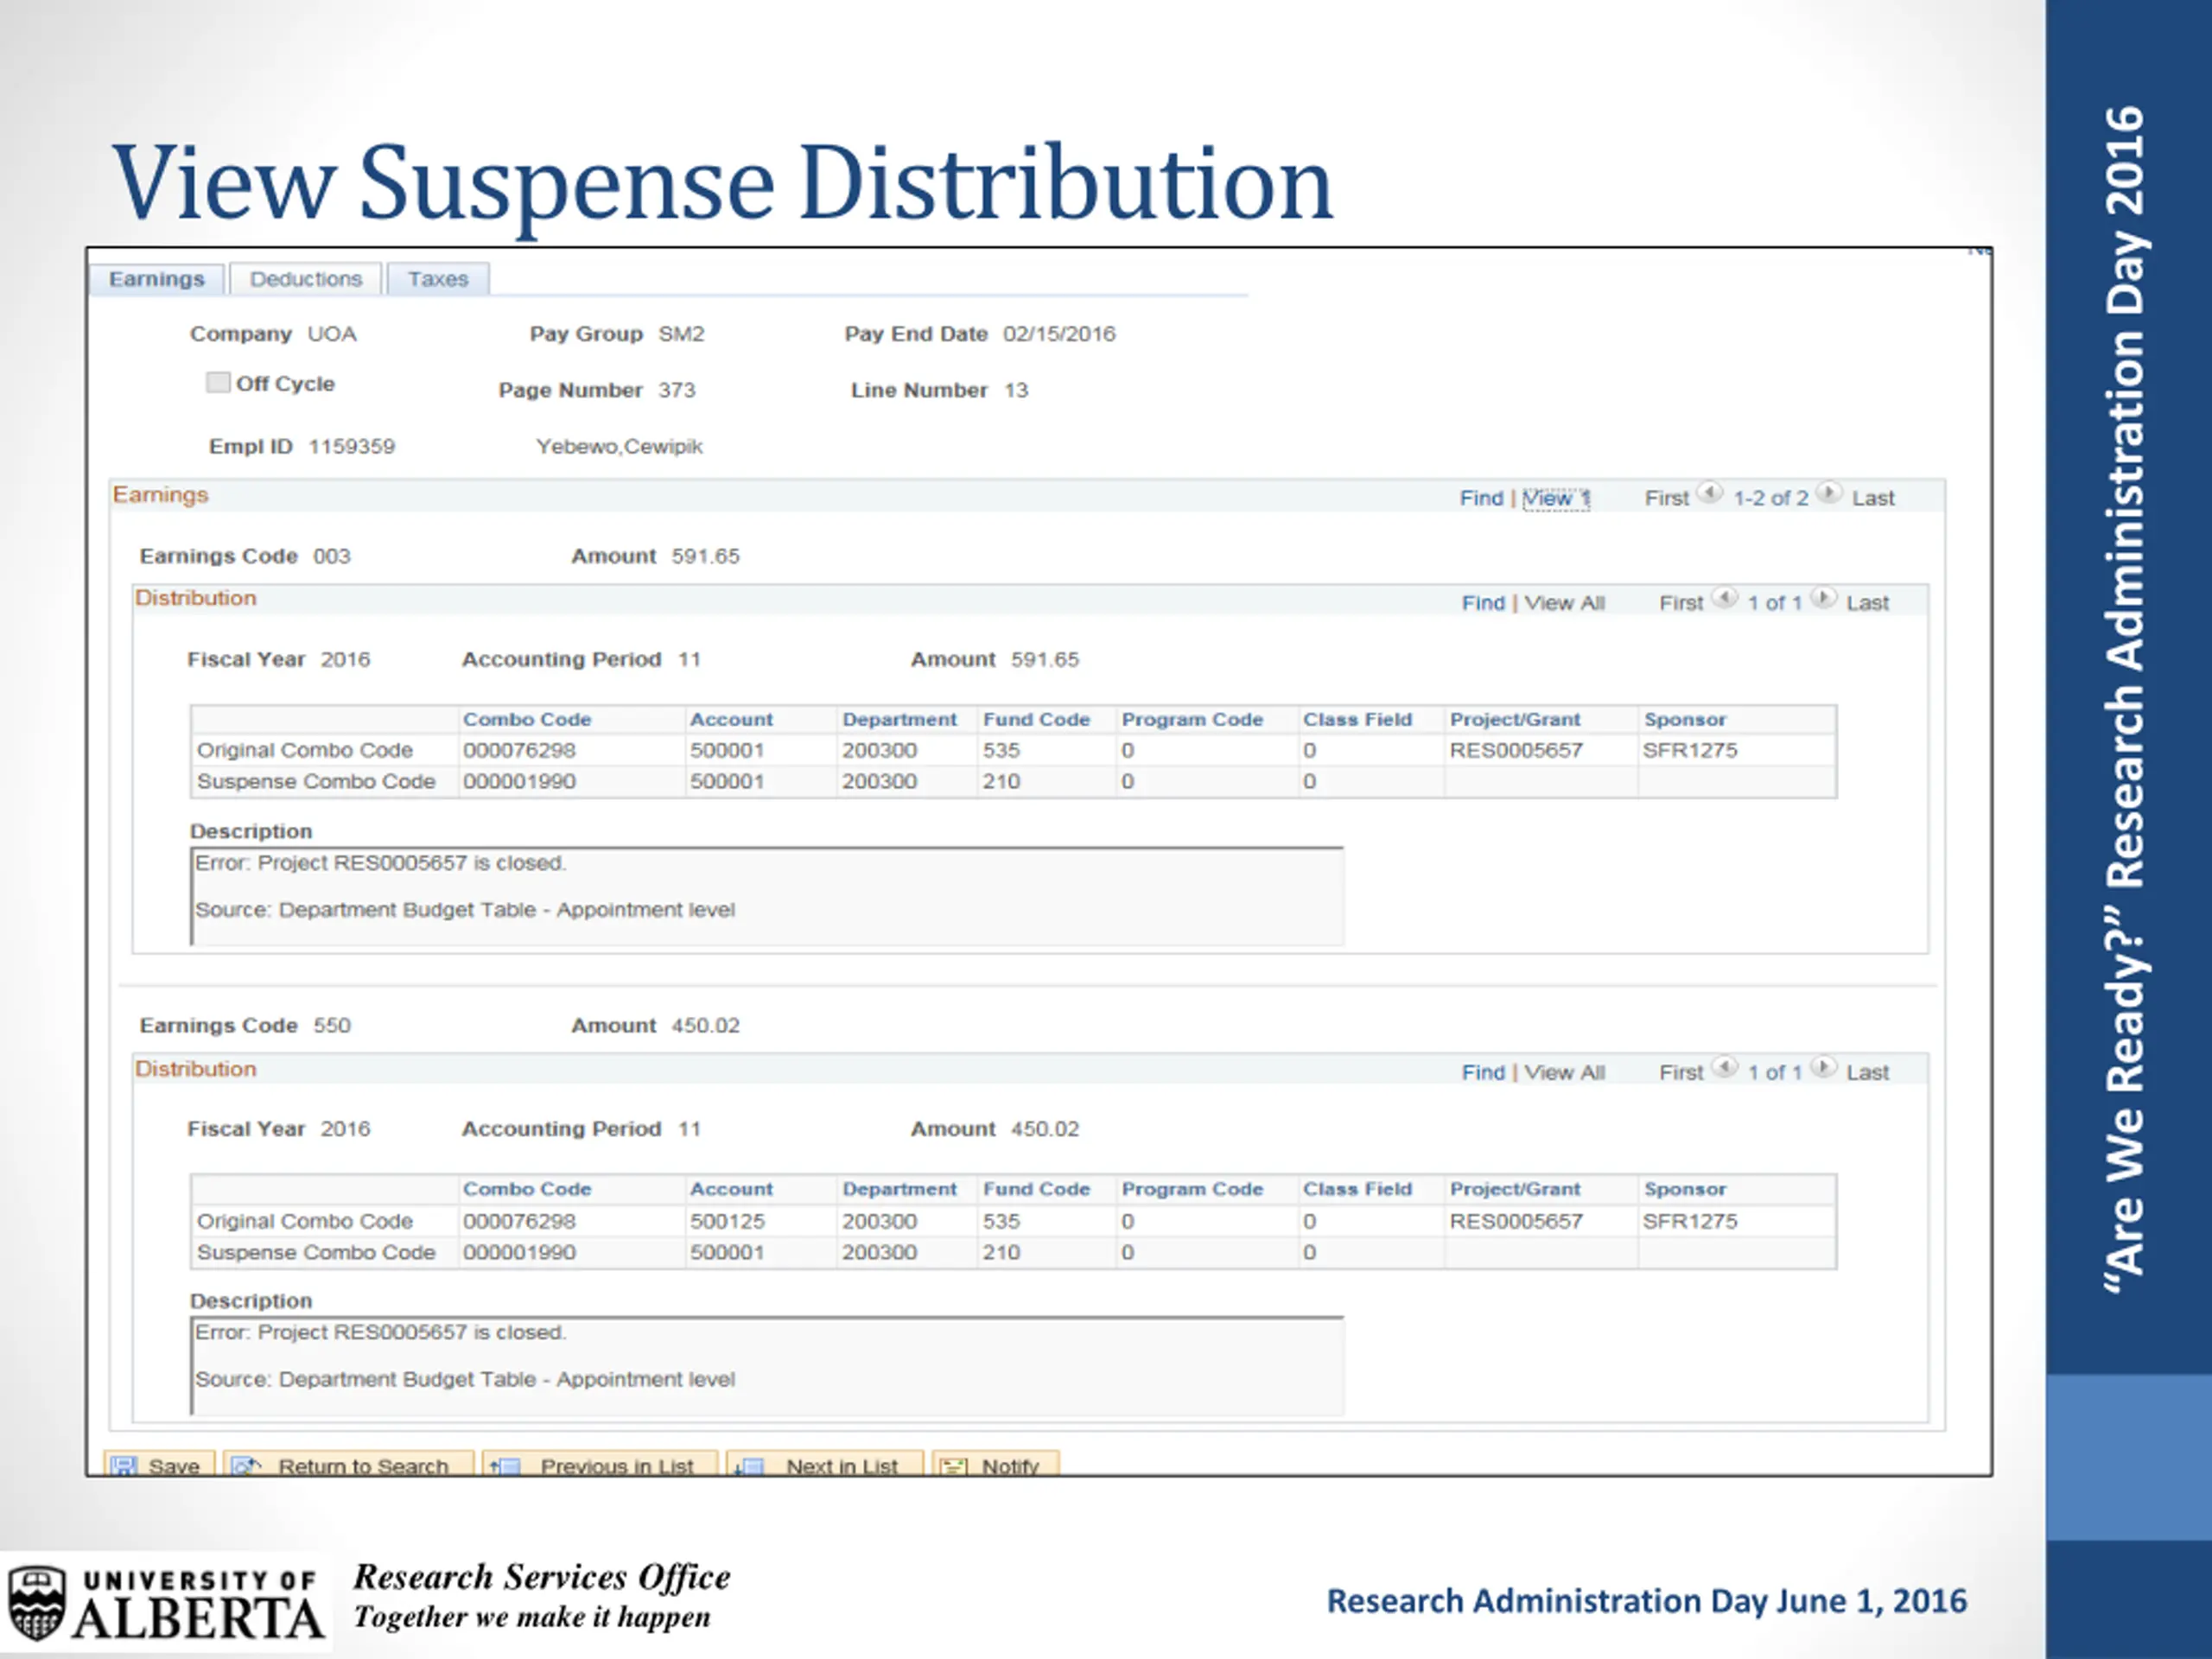The width and height of the screenshot is (2212, 1659).
Task: Click Last in the 450.02 Distribution header
Action: pos(1867,1072)
